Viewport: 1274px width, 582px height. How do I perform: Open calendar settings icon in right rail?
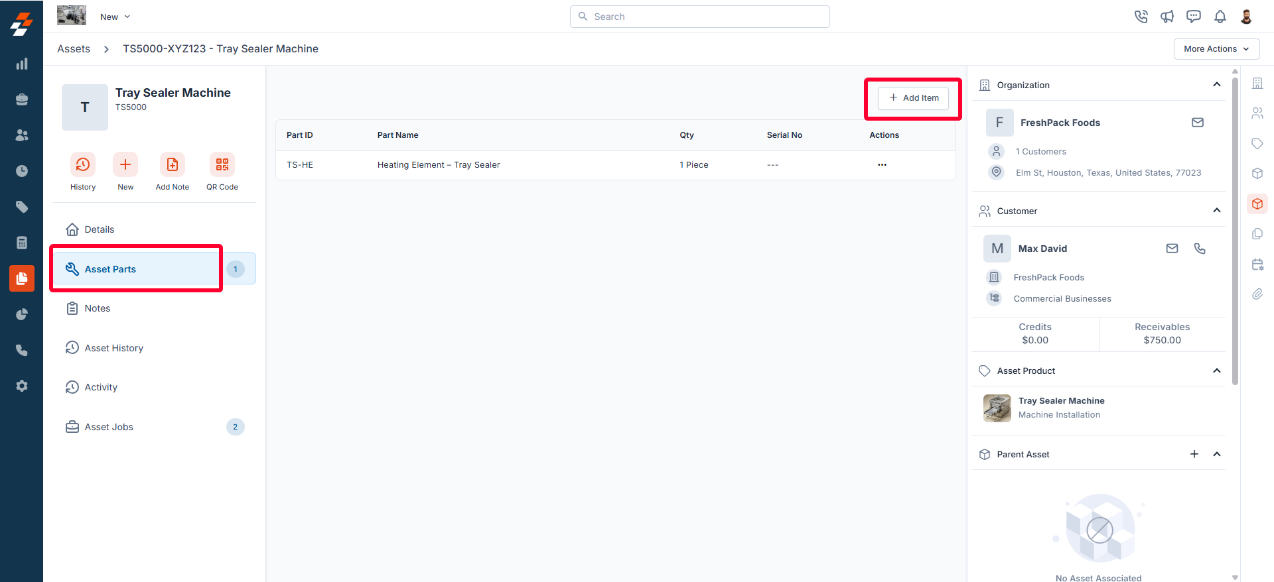(1257, 264)
